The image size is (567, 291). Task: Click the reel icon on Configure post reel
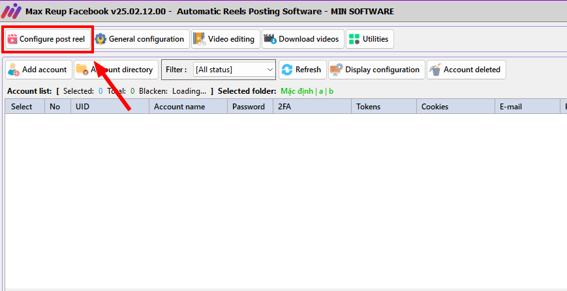coord(12,39)
